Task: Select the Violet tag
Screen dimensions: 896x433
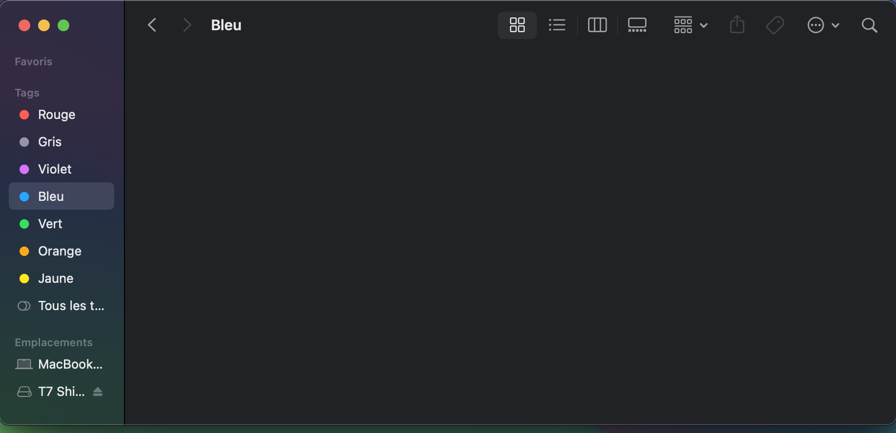Action: point(55,169)
